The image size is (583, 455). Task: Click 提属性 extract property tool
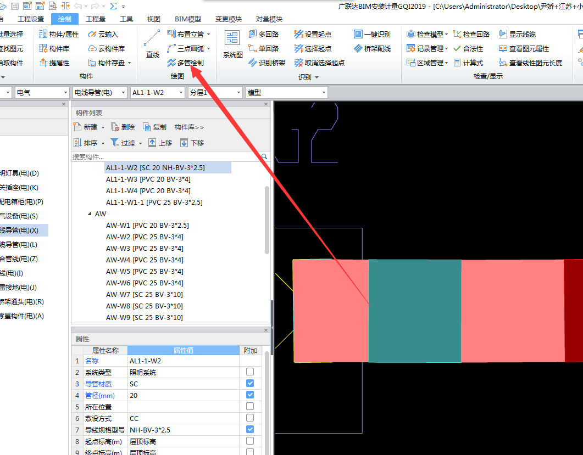pyautogui.click(x=54, y=63)
